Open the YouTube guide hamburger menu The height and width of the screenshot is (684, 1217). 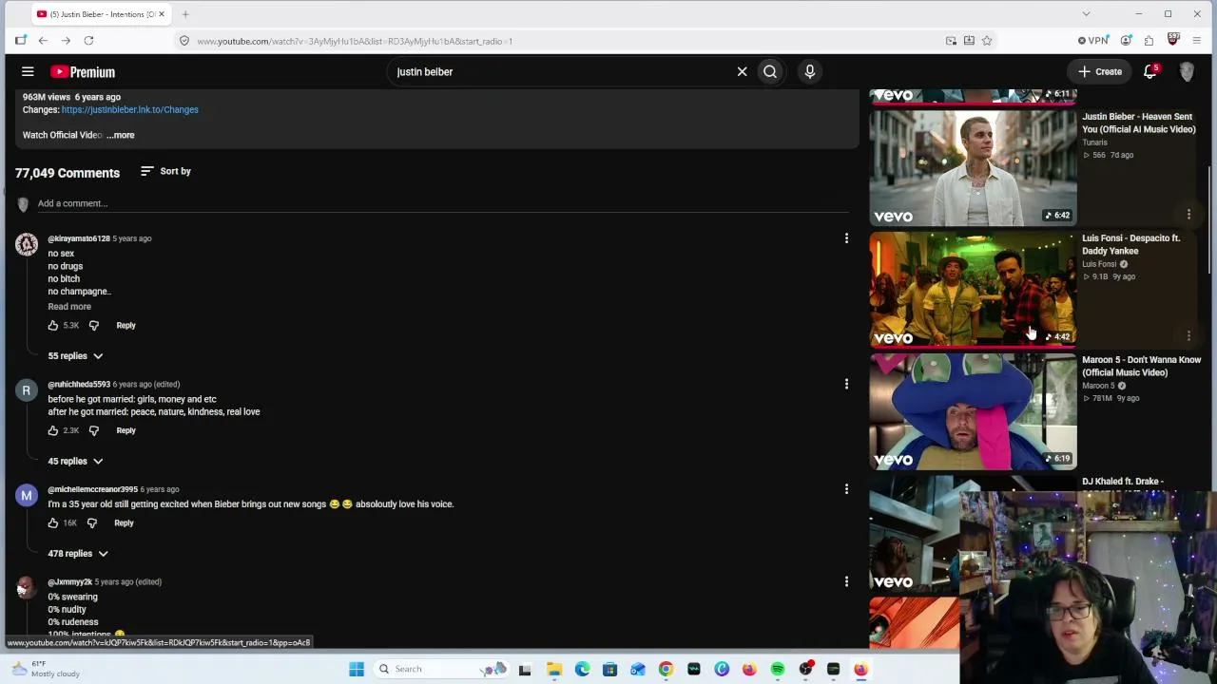tap(28, 71)
